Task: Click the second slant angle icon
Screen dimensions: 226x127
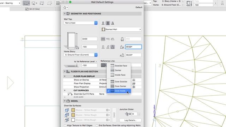Action: (x=122, y=55)
